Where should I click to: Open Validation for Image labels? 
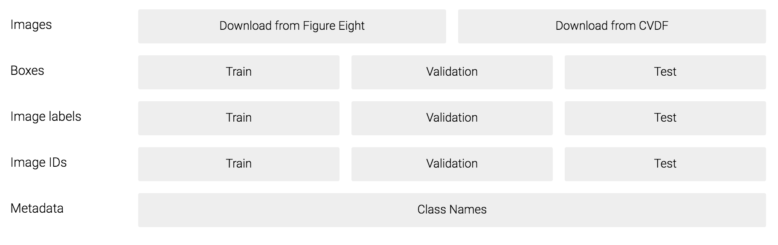tap(452, 118)
